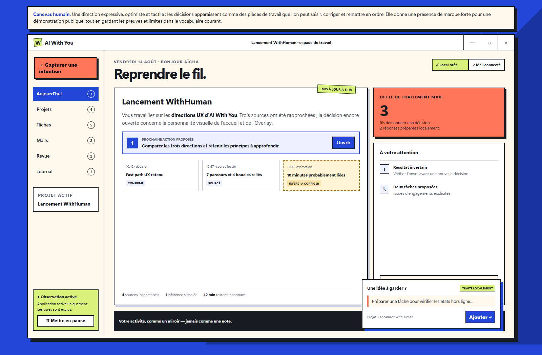Image resolution: width=542 pixels, height=355 pixels.
Task: Close the AI With You window
Action: pos(506,43)
